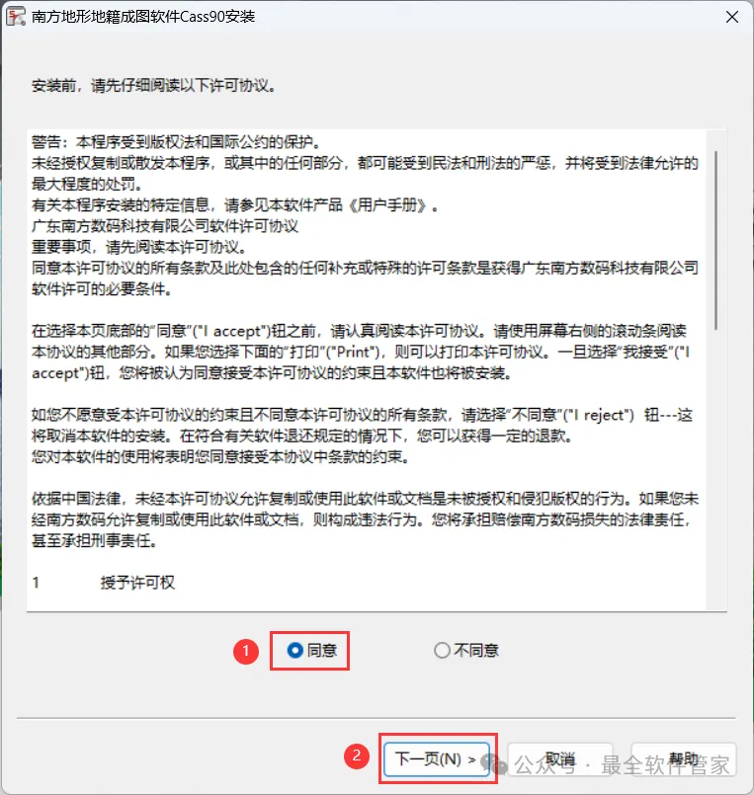
Task: Select the 同意 radio button
Action: (x=294, y=650)
